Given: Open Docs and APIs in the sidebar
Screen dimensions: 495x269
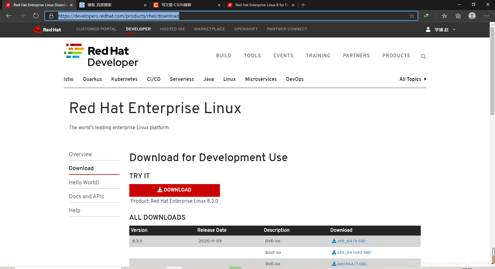Looking at the screenshot, I should pos(86,196).
